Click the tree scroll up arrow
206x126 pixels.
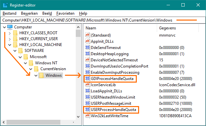[x=78, y=27]
